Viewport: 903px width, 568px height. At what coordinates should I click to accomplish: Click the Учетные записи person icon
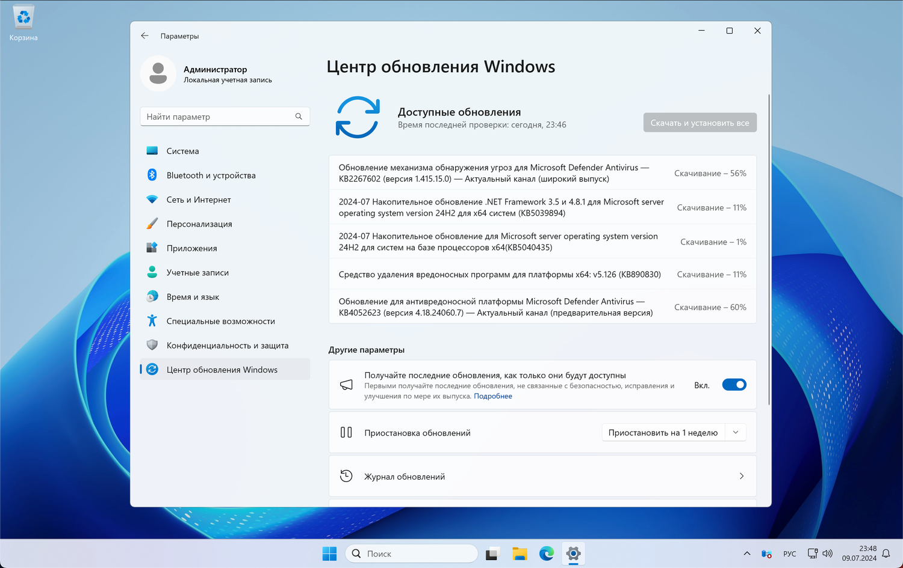152,272
